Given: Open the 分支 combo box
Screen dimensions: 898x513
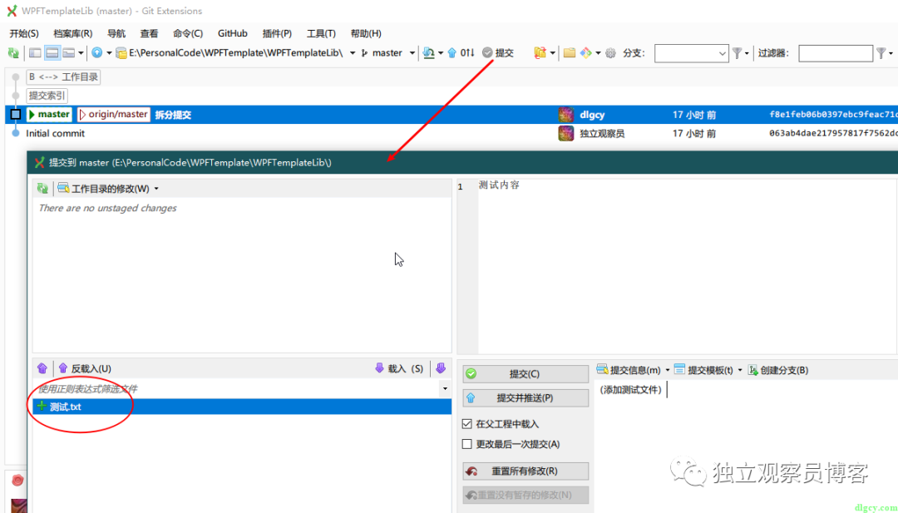Looking at the screenshot, I should 691,52.
